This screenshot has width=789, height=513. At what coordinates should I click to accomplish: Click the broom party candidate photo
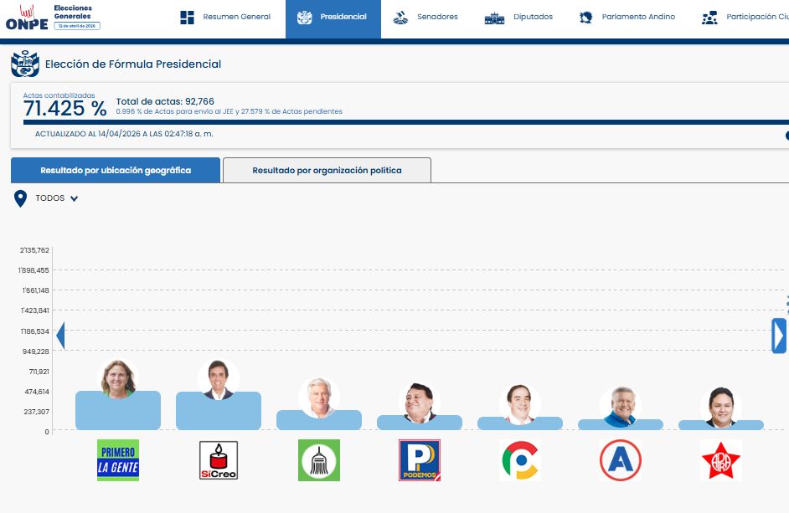coord(319,398)
